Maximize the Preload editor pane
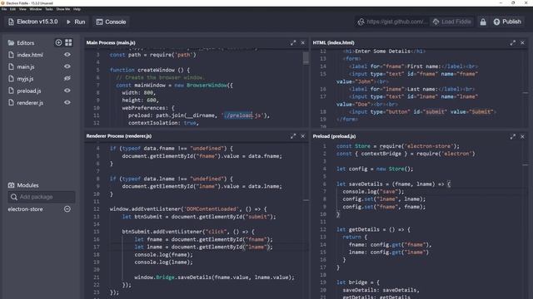Viewport: 533px width, 299px height. click(513, 136)
